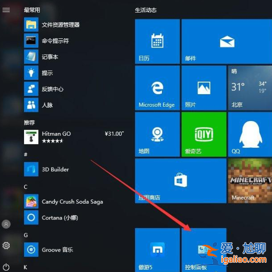Click the Power button icon
The width and height of the screenshot is (272, 272).
pyautogui.click(x=6, y=266)
